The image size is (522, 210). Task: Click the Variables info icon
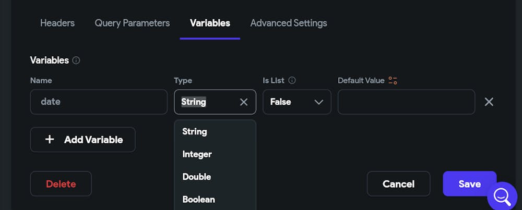click(76, 60)
